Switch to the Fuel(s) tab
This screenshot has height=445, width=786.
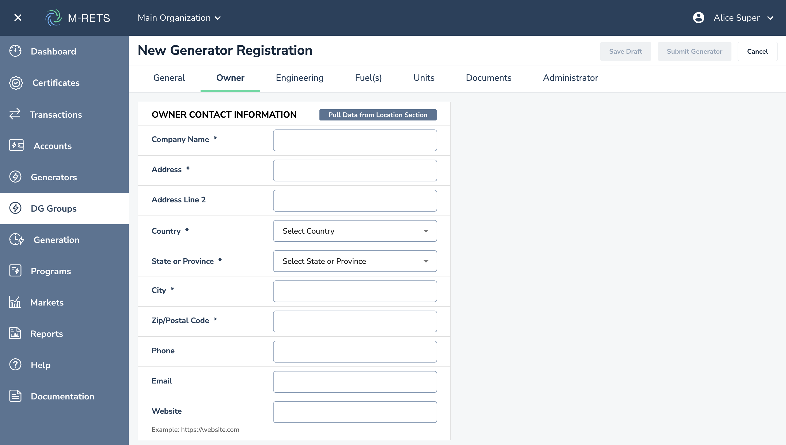click(368, 78)
